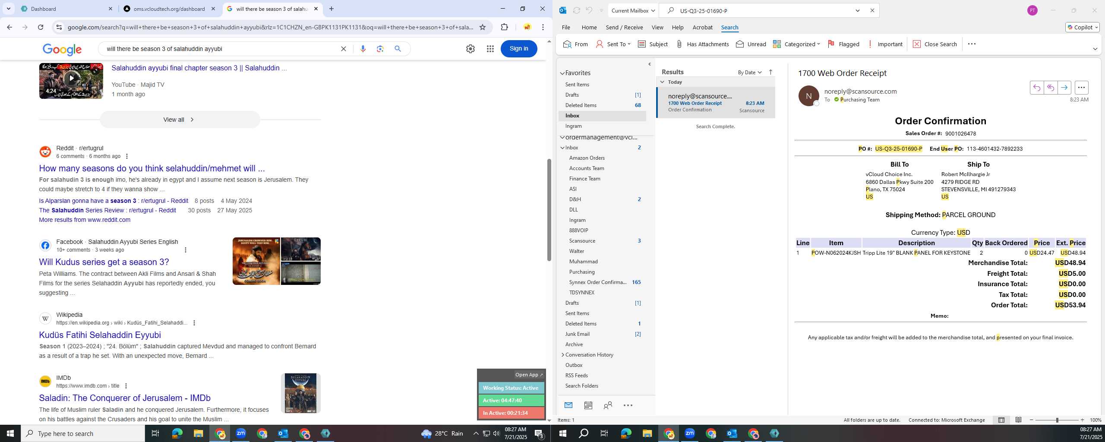Open Task View on left taskbar
Screen dimensions: 1105x442
(155, 433)
